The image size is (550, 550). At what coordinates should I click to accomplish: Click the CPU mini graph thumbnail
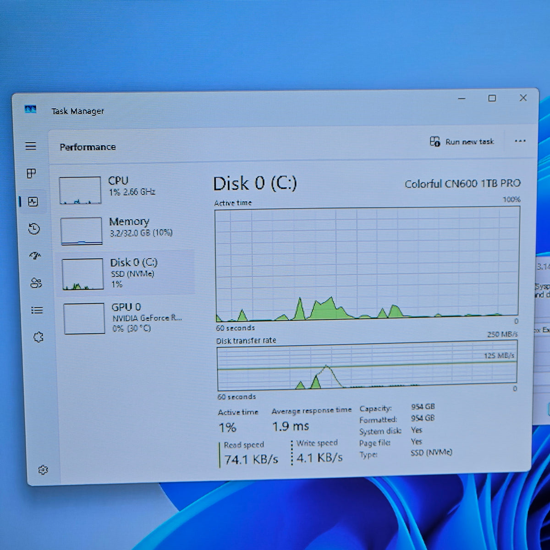point(80,190)
